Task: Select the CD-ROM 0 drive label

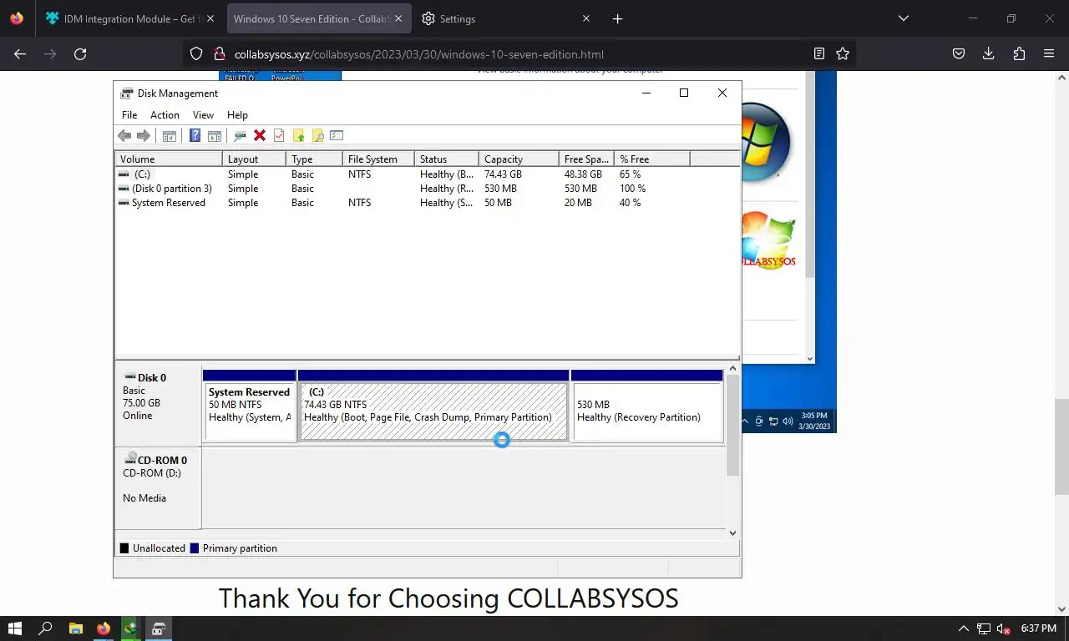Action: tap(159, 487)
